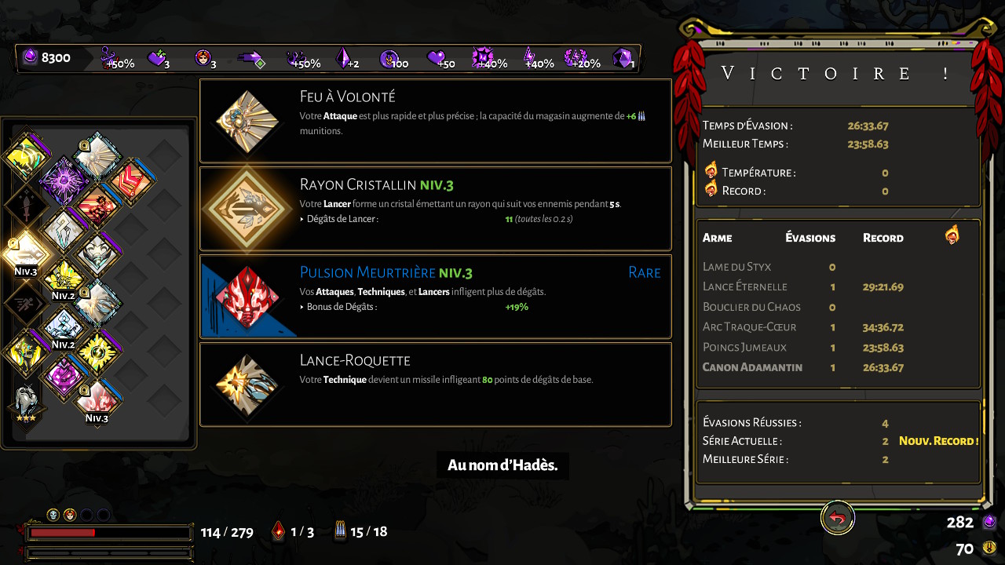Viewport: 1005px width, 565px height.
Task: Click the Niv.3 boon icon in left tray bottom
Action: click(97, 400)
